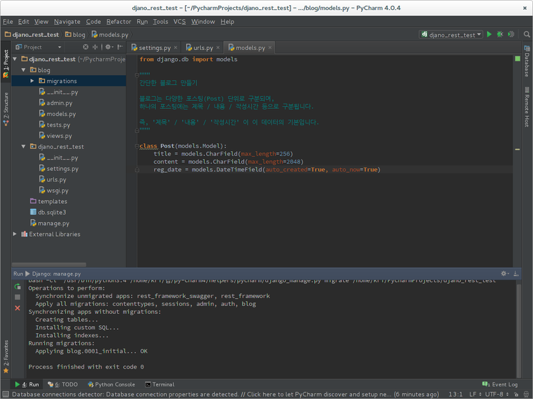533x399 pixels.
Task: Close the settings.py editor tab
Action: pos(175,47)
